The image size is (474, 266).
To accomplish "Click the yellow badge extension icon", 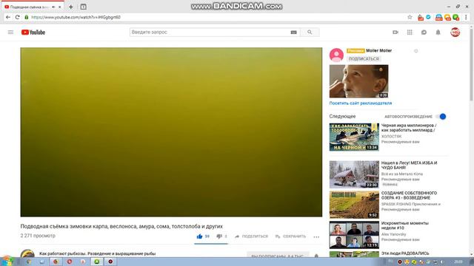I will pyautogui.click(x=447, y=18).
